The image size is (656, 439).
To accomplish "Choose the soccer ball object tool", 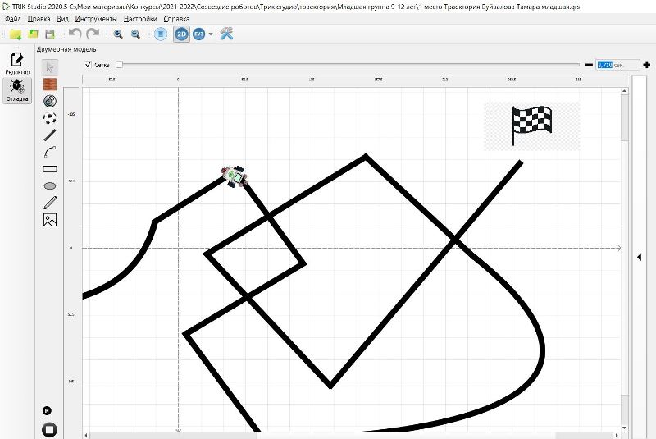I will pyautogui.click(x=50, y=118).
